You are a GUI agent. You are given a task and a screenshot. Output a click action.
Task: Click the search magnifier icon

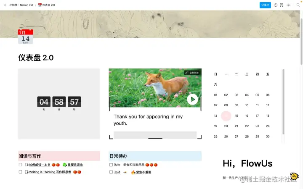point(298,5)
